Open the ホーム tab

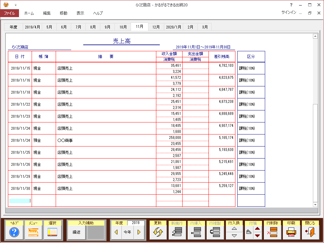coord(29,13)
